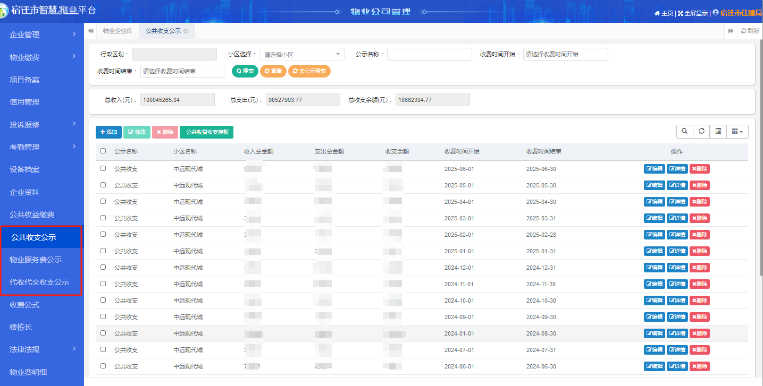Check the row starting 2024-11-01
Image resolution: width=763 pixels, height=386 pixels.
coord(103,284)
